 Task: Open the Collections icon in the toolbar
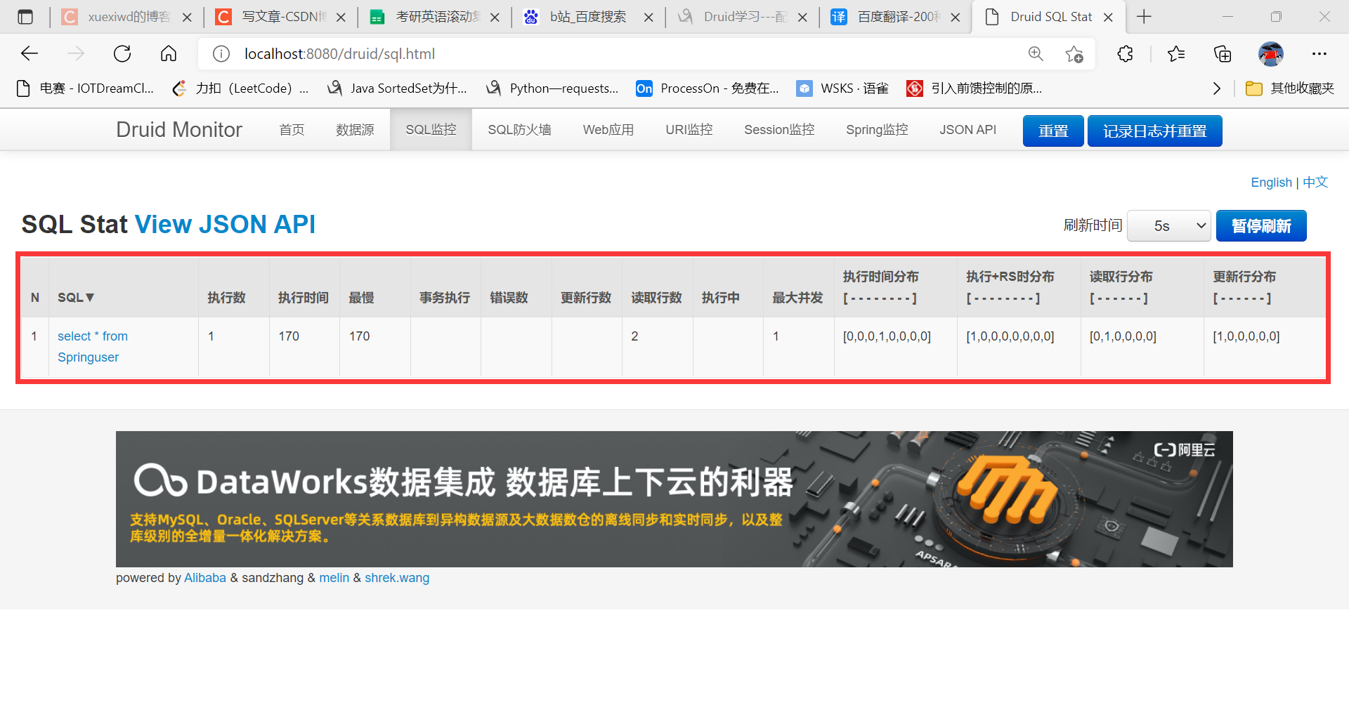1223,53
